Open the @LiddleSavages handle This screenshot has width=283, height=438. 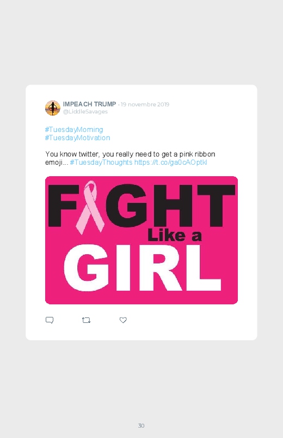coord(85,111)
